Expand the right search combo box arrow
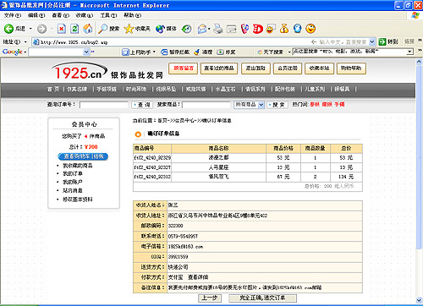 [x=410, y=52]
